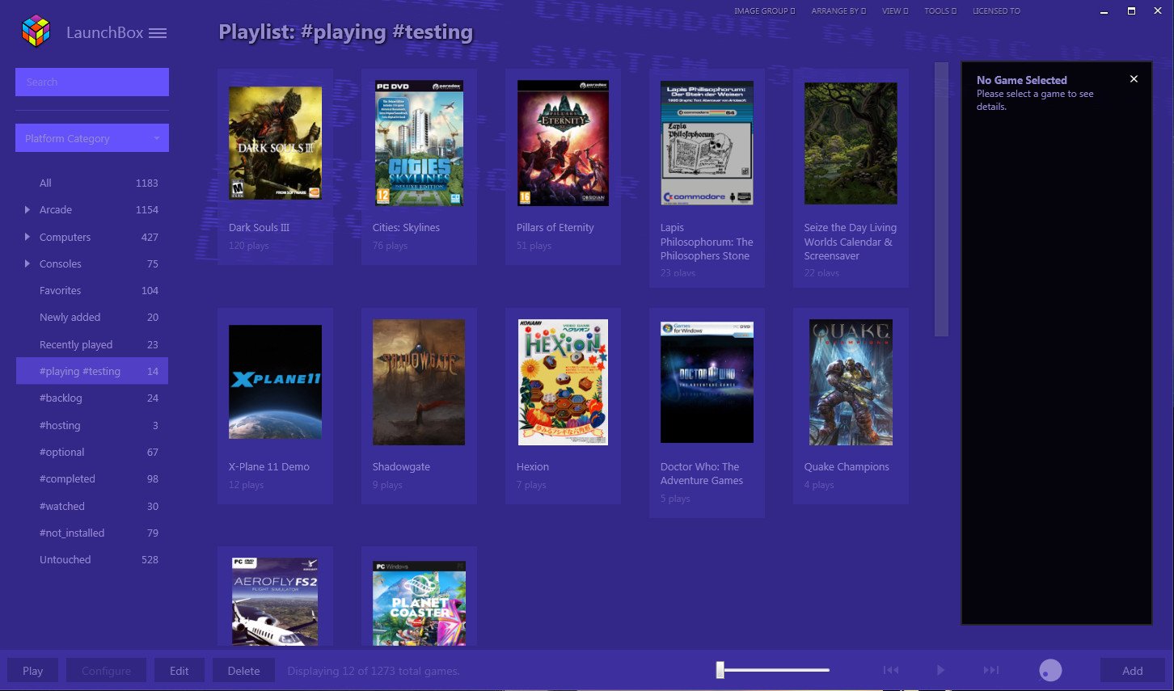
Task: Click the Add button
Action: [x=1133, y=671]
